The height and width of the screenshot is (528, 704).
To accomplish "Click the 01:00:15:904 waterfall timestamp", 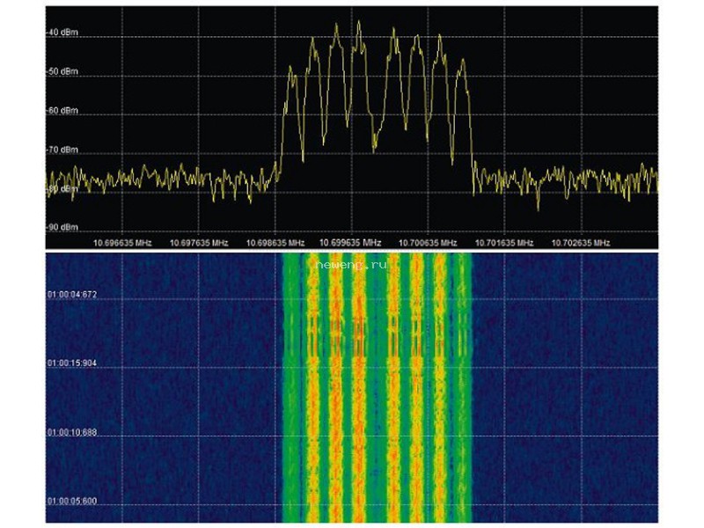I will tap(72, 363).
